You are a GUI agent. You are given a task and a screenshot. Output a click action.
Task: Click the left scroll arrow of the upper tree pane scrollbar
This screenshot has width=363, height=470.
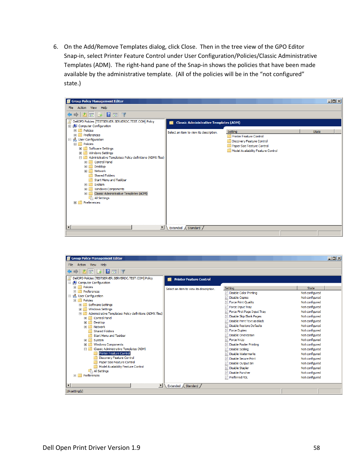point(69,227)
